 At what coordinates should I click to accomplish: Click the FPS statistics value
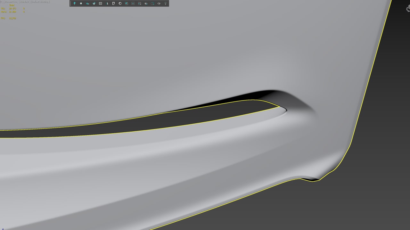click(12, 18)
